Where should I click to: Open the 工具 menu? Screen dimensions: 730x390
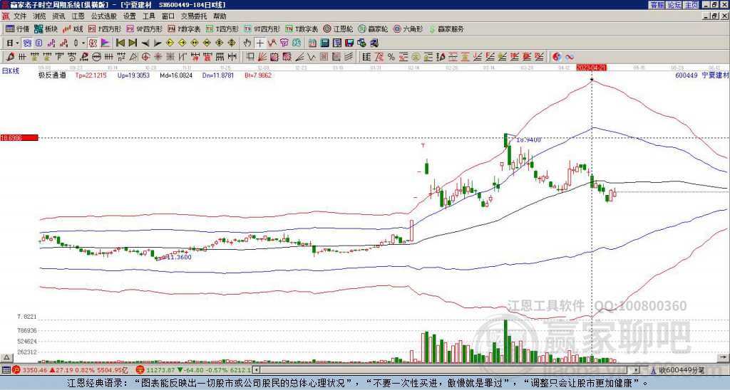148,16
